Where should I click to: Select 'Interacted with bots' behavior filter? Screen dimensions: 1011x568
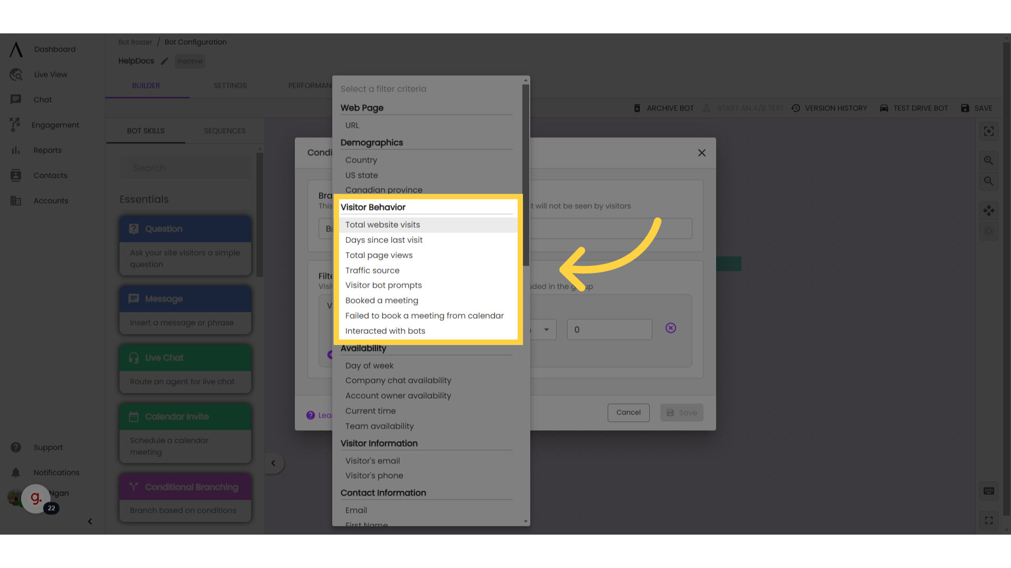point(385,331)
